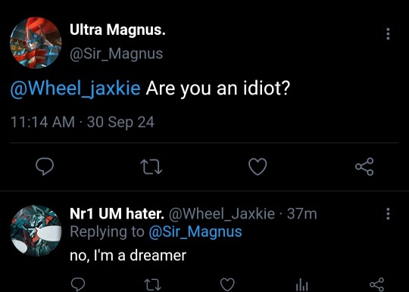Share the Nr1 UM hater reply
The height and width of the screenshot is (292, 409).
click(x=377, y=284)
